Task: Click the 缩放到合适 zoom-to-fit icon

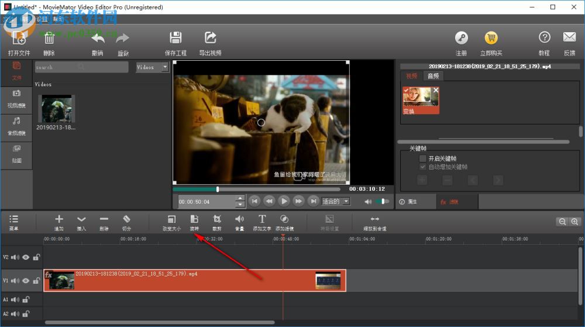Action: click(375, 219)
